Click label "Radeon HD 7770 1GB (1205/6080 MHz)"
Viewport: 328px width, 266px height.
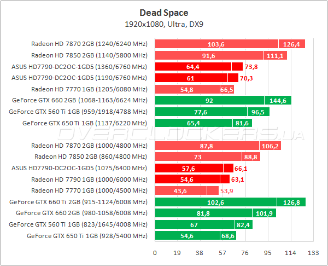89,89
